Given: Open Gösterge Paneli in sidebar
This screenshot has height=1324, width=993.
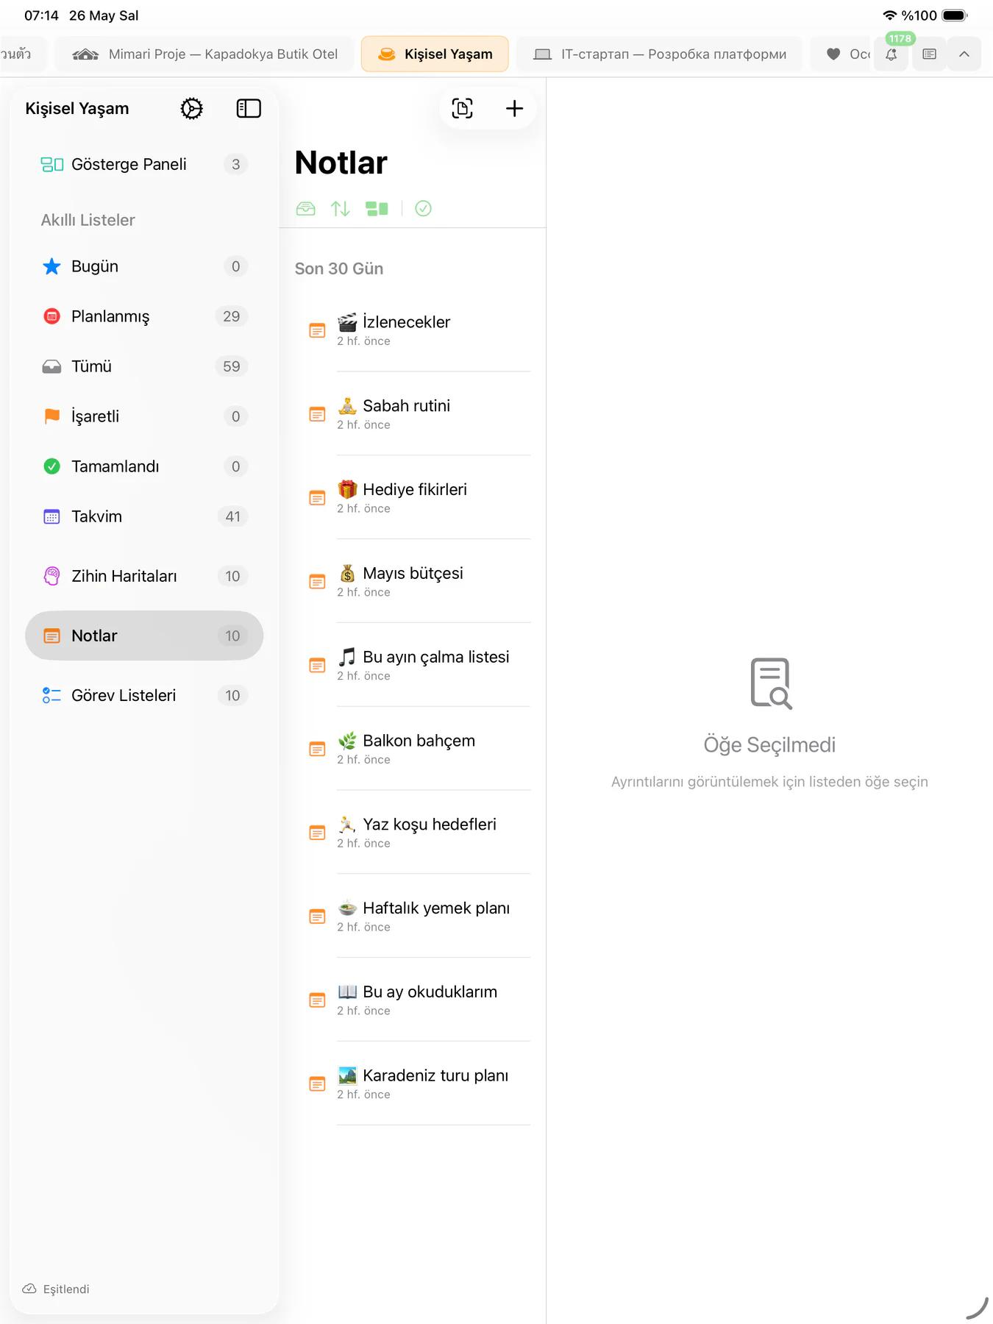Looking at the screenshot, I should (x=144, y=164).
